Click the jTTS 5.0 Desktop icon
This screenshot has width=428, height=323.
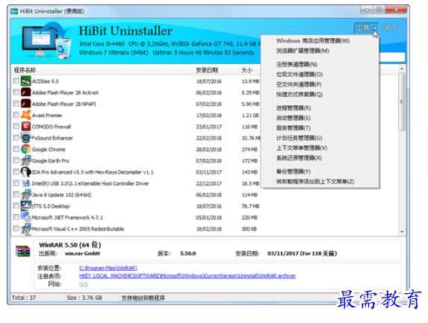point(26,206)
